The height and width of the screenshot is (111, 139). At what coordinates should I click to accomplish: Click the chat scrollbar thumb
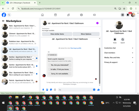[x=100, y=66]
